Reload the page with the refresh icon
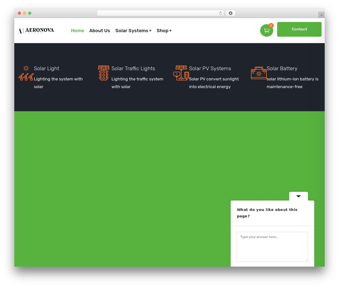The height and width of the screenshot is (287, 339). tap(220, 13)
